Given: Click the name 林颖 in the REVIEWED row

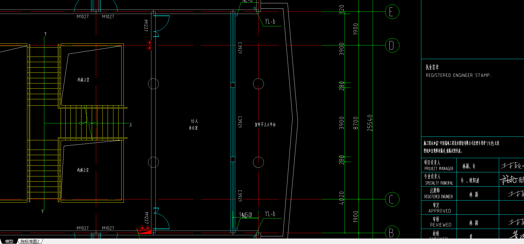Looking at the screenshot, I should point(474,223).
